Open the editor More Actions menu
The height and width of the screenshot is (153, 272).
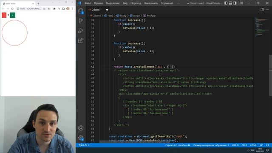coord(267,10)
